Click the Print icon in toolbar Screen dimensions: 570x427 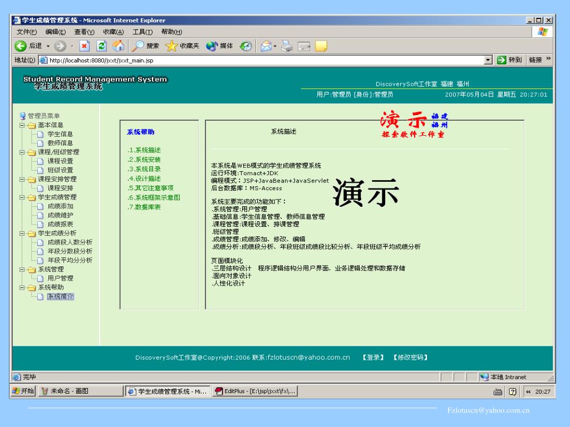pos(287,46)
